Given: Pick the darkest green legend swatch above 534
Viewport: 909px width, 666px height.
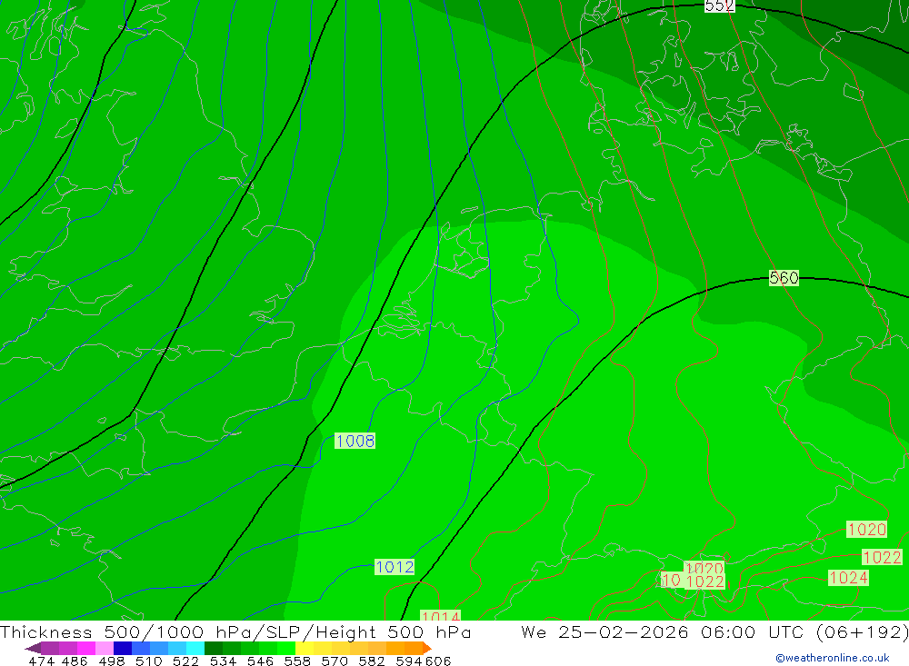Looking at the screenshot, I should [x=214, y=648].
